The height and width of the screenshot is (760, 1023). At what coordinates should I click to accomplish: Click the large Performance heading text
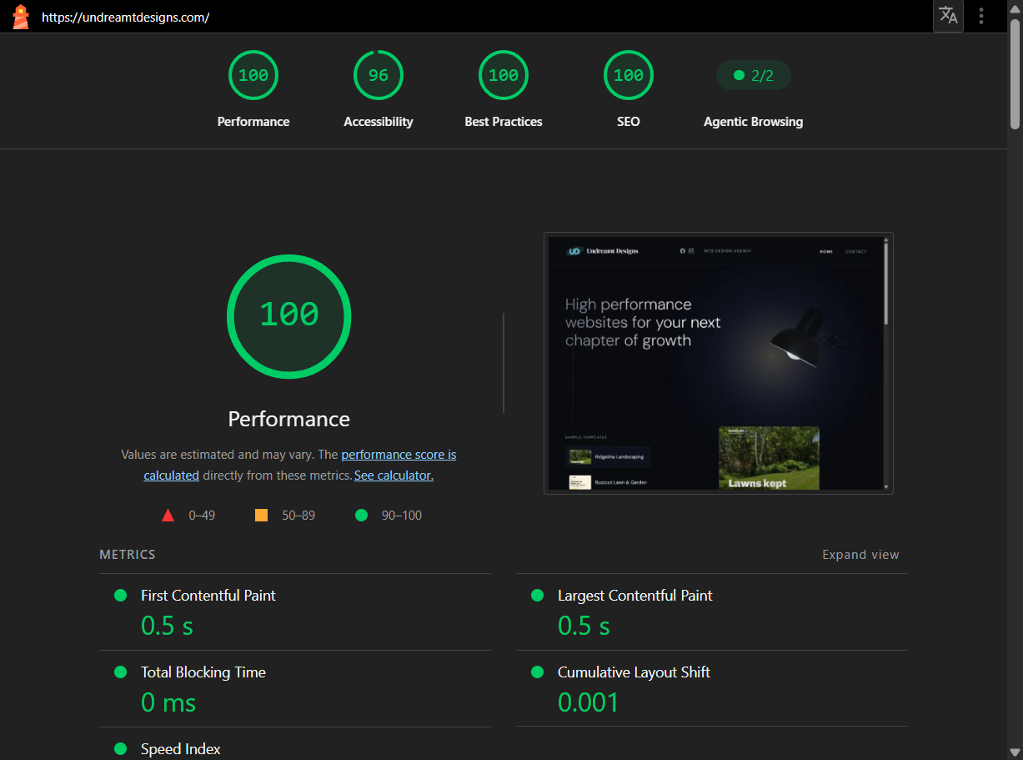pos(289,419)
